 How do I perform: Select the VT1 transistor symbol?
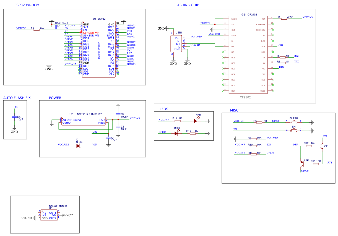(321, 146)
